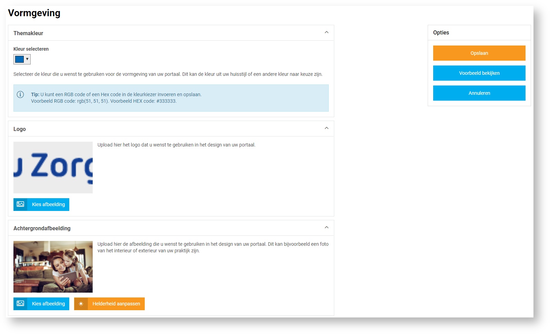Select the Zorg logo preview thumbnail

pyautogui.click(x=53, y=168)
